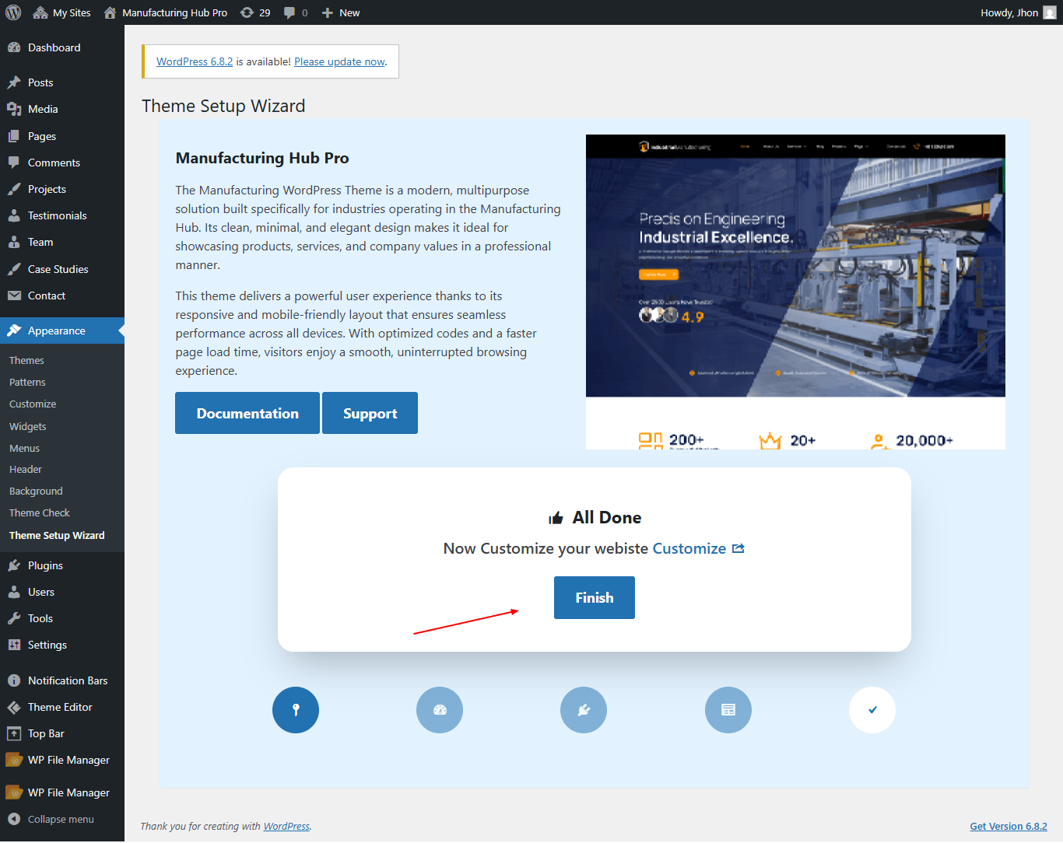Click the Customize link in All Done card

[689, 548]
